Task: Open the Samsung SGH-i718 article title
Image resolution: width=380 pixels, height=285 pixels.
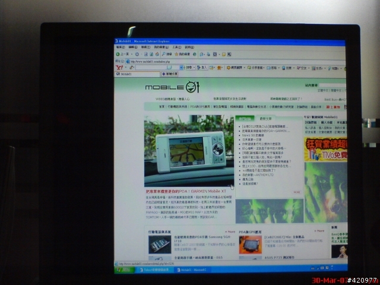Action: point(202,239)
